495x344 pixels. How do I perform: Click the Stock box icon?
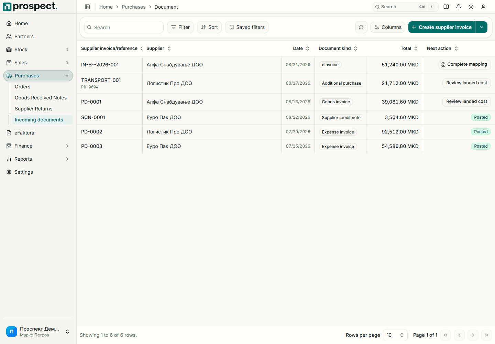point(9,50)
